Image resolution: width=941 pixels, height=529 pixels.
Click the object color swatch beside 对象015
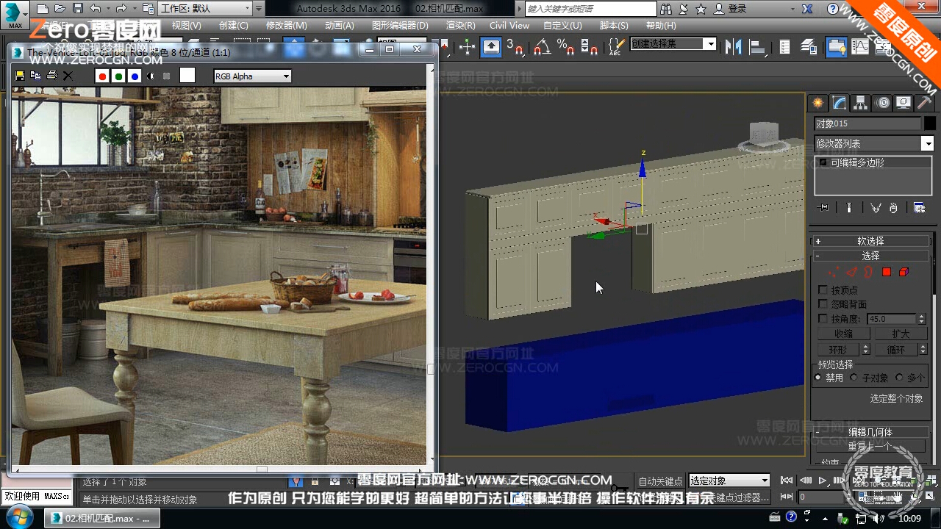tap(930, 123)
